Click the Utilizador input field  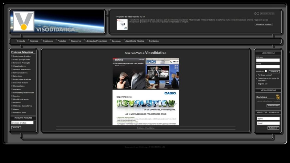268,60
